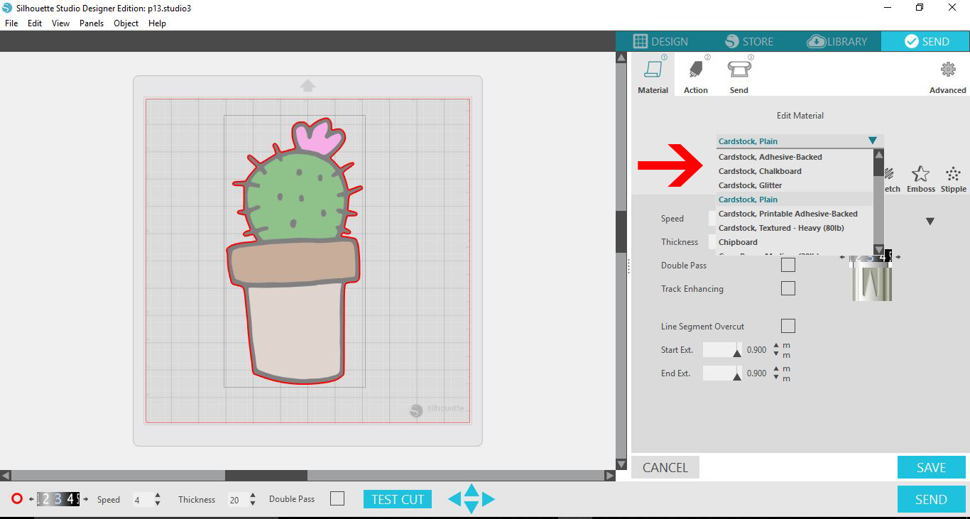Open the View menu

(x=60, y=23)
